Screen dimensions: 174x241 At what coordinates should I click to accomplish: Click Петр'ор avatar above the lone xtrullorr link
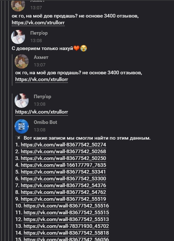click(x=21, y=101)
